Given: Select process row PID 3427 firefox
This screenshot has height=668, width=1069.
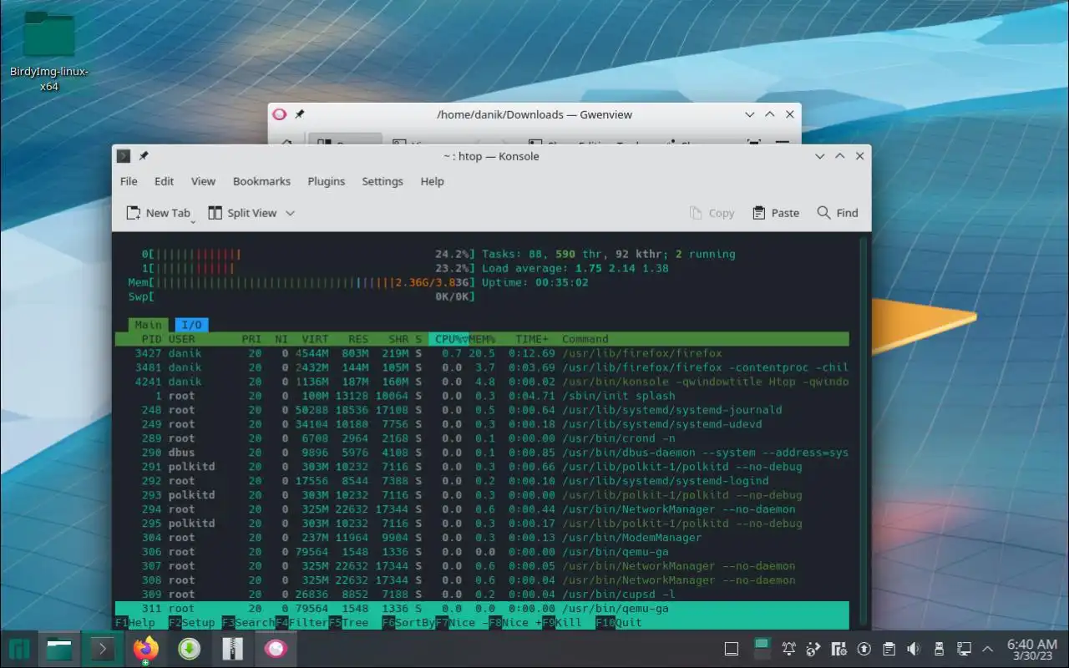Looking at the screenshot, I should 482,353.
